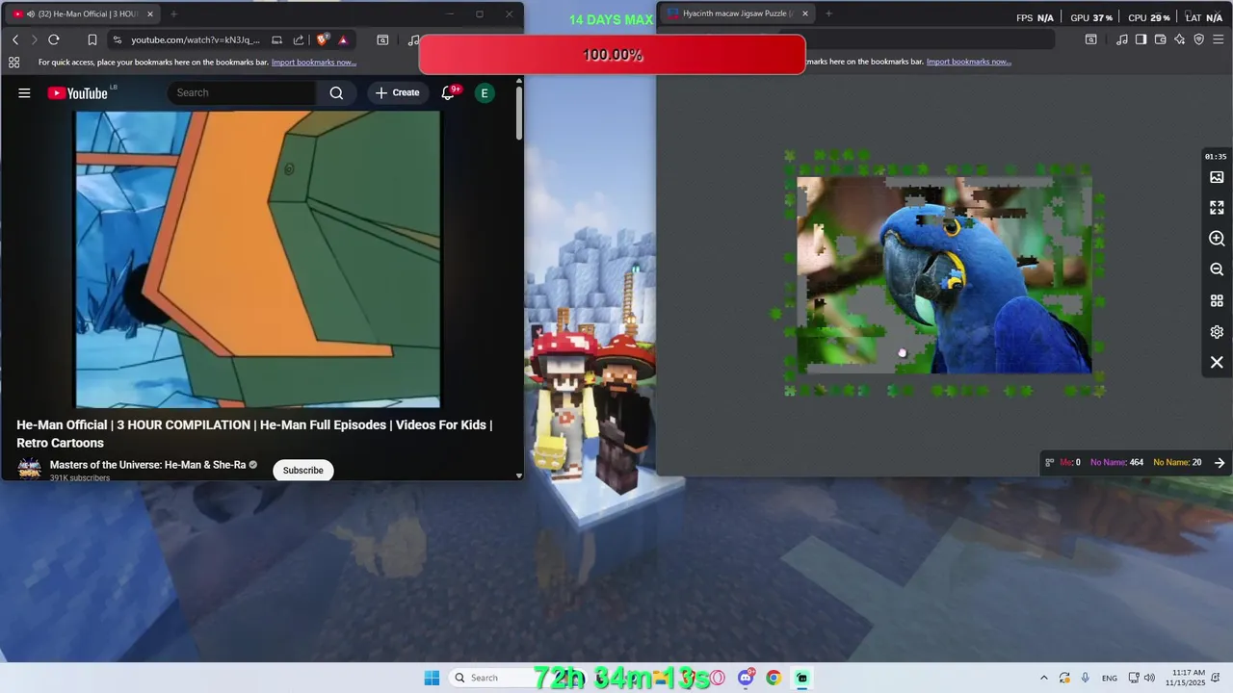1233x693 pixels.
Task: Open the YouTube notifications bell
Action: click(448, 92)
